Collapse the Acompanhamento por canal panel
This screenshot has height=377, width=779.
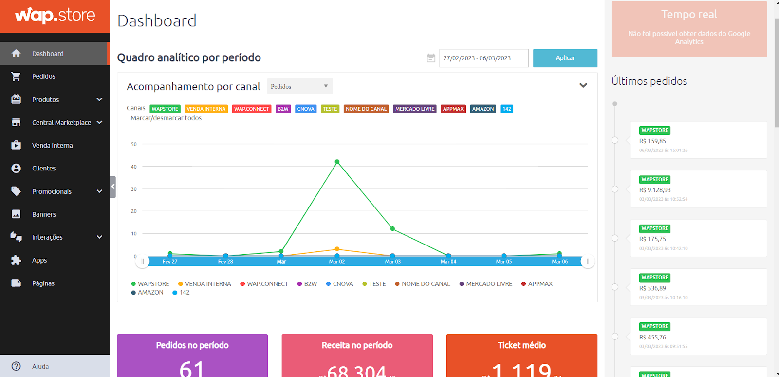[x=583, y=85]
